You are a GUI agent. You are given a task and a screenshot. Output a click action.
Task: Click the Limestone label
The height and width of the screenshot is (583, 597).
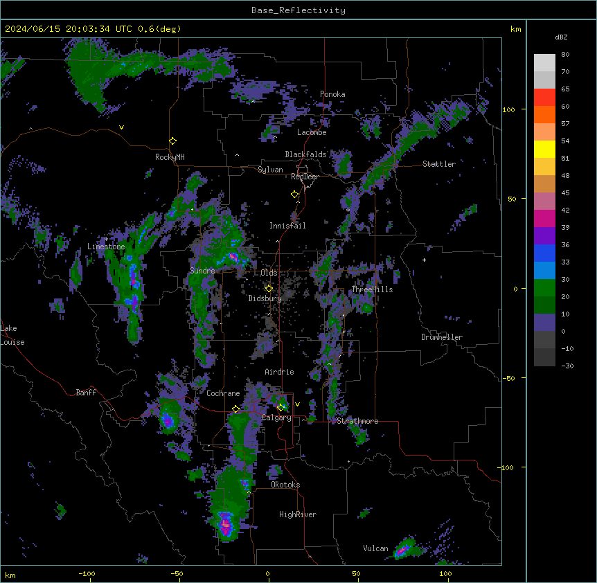pos(106,246)
